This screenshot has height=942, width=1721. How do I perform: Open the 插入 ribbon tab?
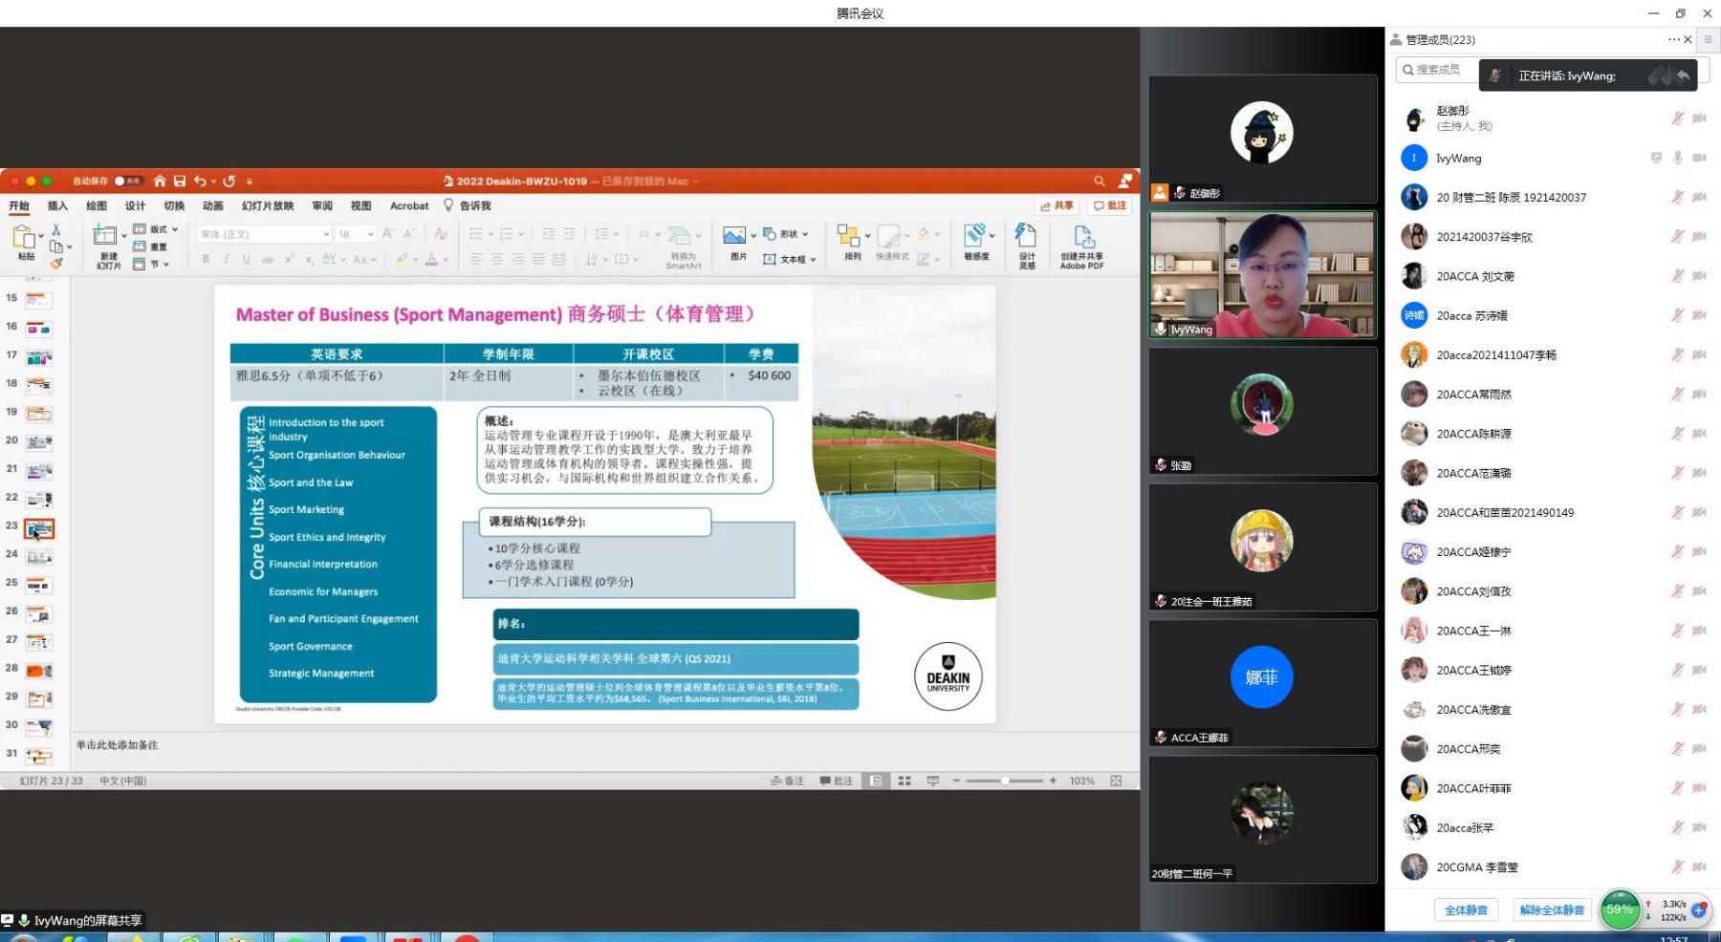pyautogui.click(x=58, y=205)
